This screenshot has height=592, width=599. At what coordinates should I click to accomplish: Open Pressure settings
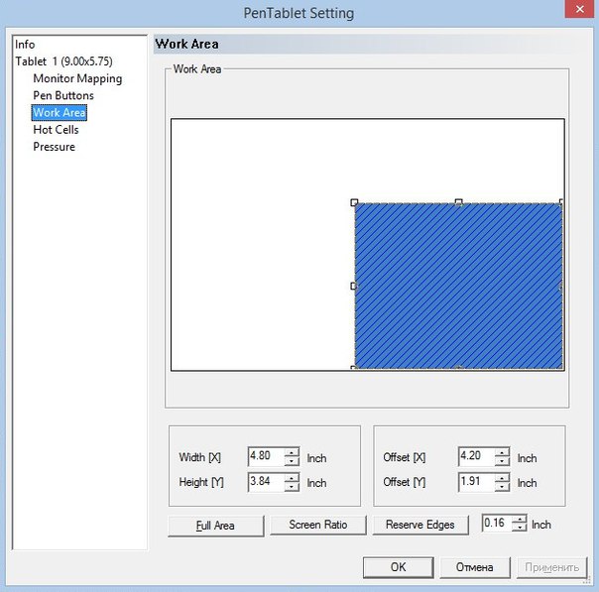point(54,147)
